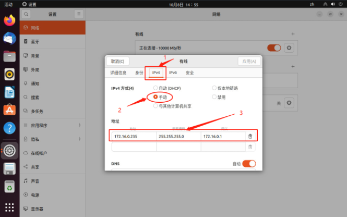Image resolution: width=347 pixels, height=217 pixels.
Task: Open the Trash in the dock
Action: (9, 186)
